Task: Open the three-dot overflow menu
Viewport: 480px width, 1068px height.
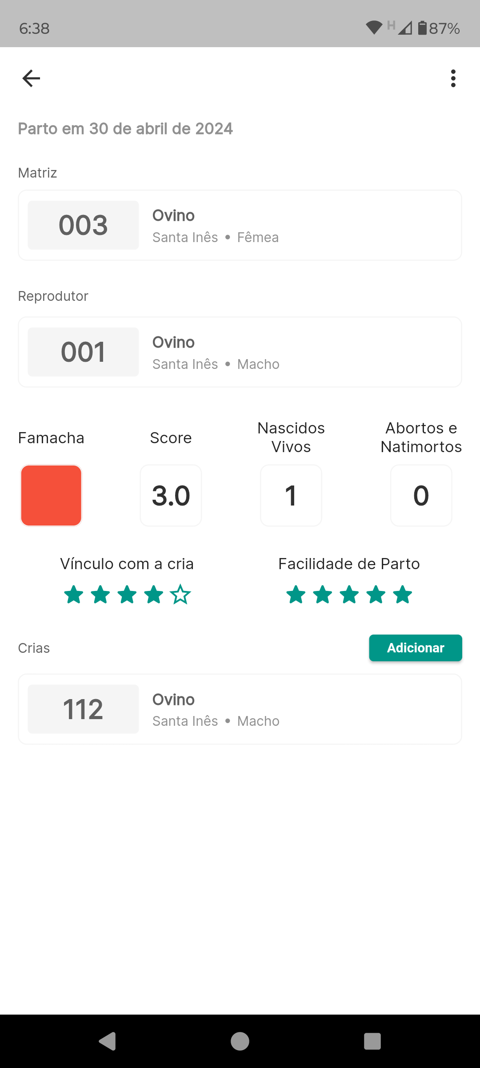Action: [x=453, y=78]
